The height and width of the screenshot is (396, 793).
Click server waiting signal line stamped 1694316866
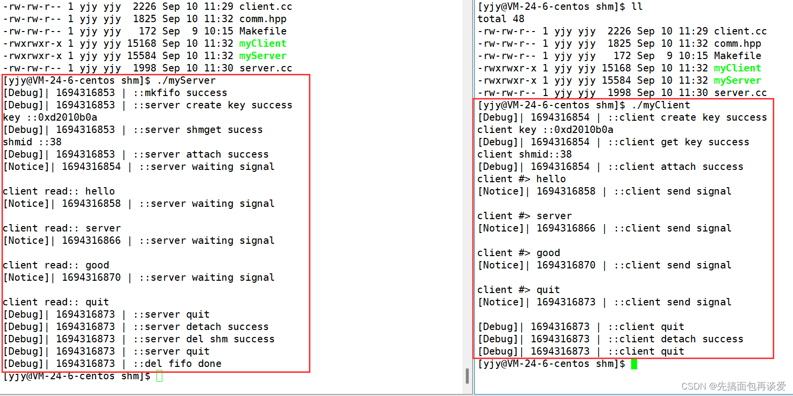(139, 241)
